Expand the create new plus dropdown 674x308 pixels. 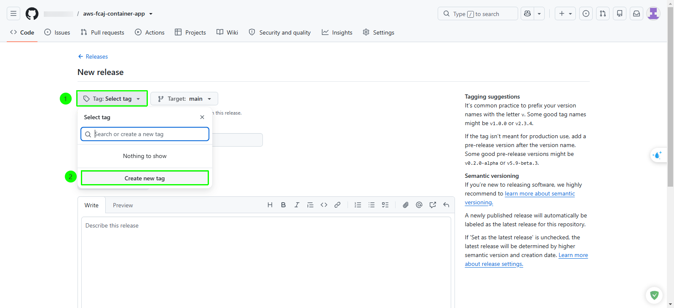coord(565,13)
